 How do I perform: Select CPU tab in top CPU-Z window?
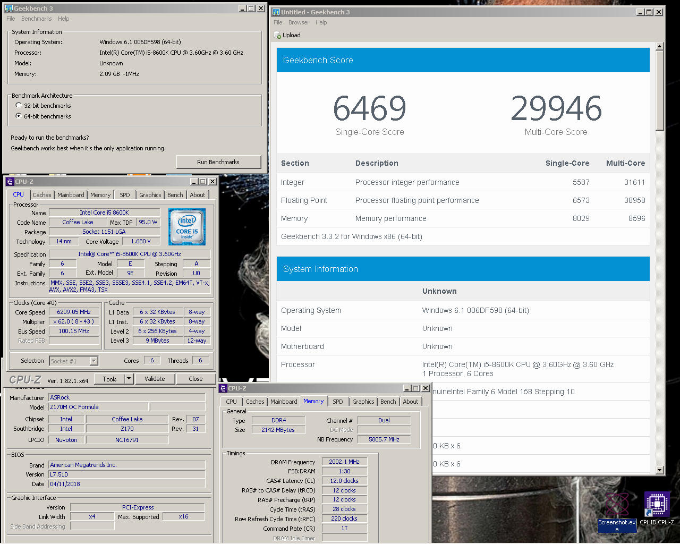coord(19,194)
